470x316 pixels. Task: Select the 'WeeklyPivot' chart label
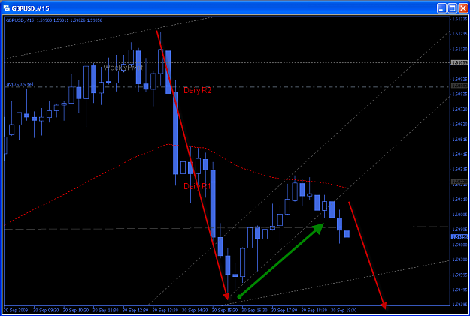(123, 68)
